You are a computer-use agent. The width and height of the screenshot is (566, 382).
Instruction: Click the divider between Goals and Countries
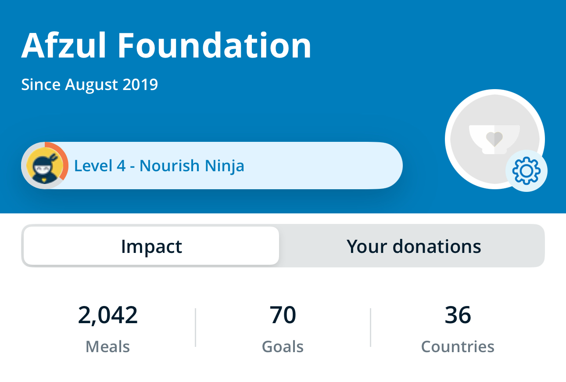tap(371, 328)
